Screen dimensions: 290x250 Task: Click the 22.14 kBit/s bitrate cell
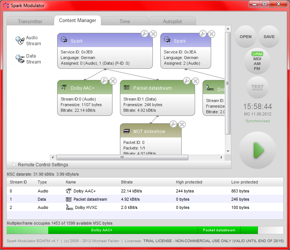pyautogui.click(x=131, y=191)
